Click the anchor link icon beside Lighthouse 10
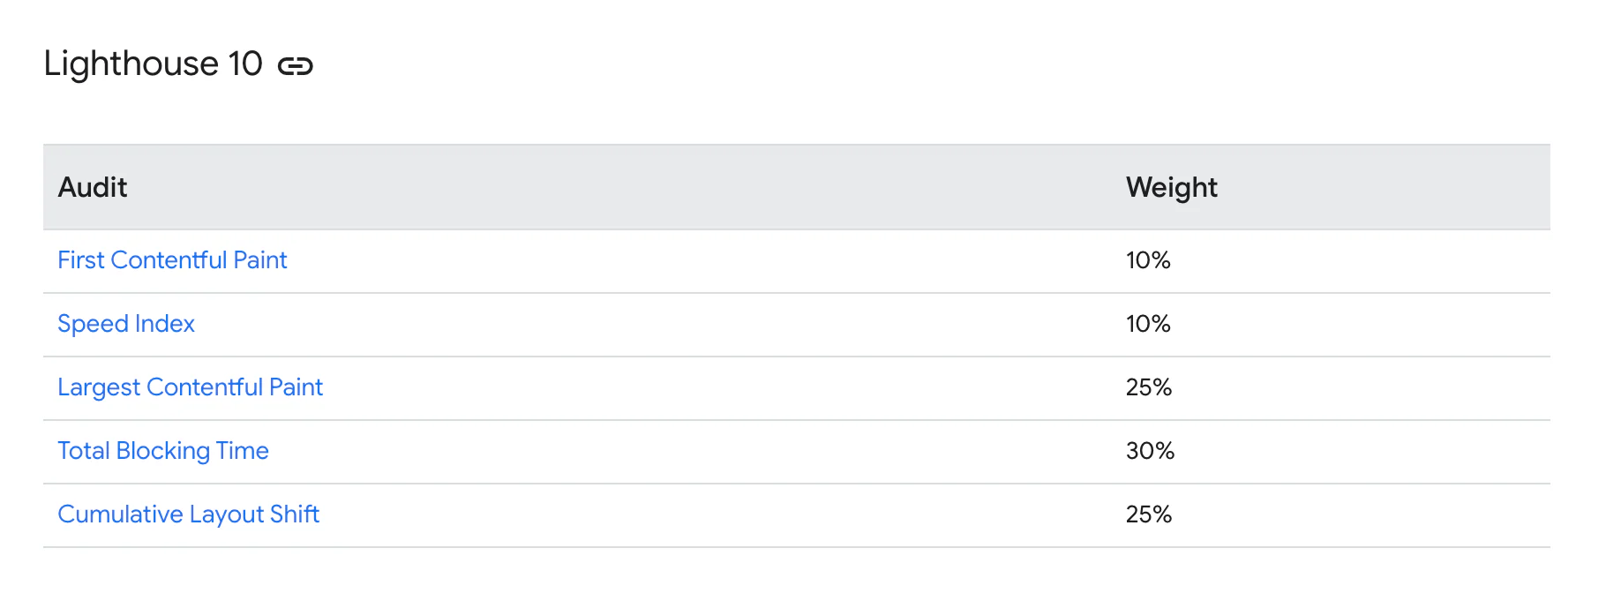 coord(295,66)
